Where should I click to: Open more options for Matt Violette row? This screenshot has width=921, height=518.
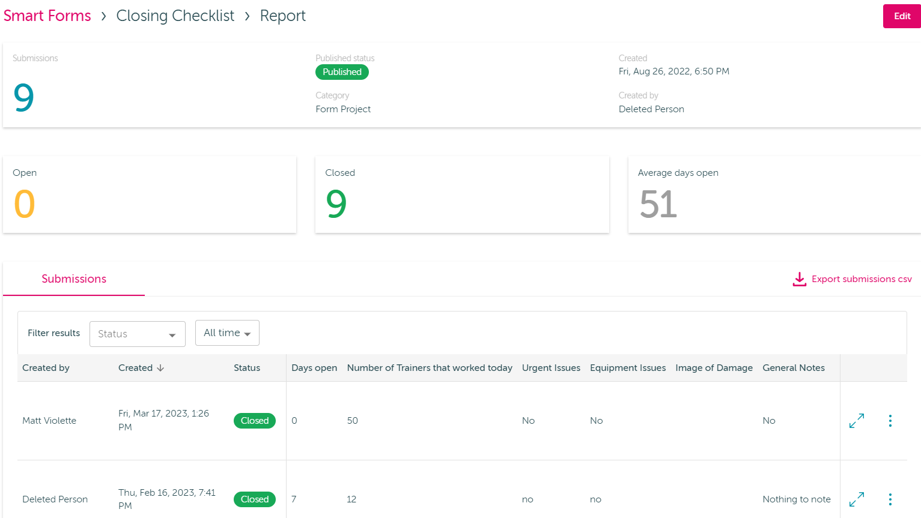890,421
